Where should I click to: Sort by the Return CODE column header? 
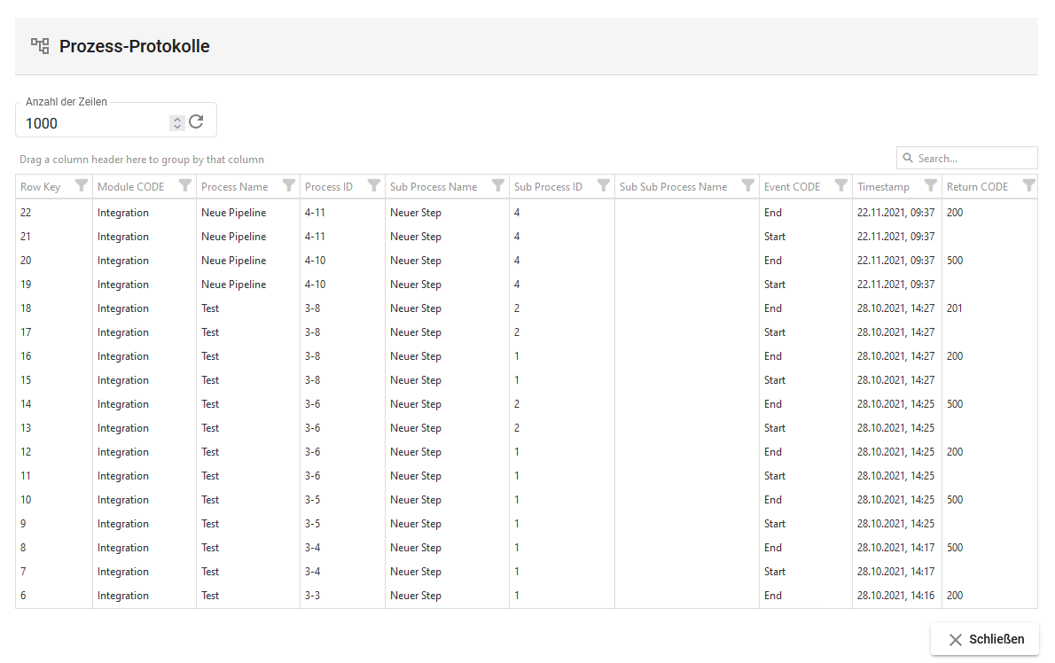pos(977,187)
